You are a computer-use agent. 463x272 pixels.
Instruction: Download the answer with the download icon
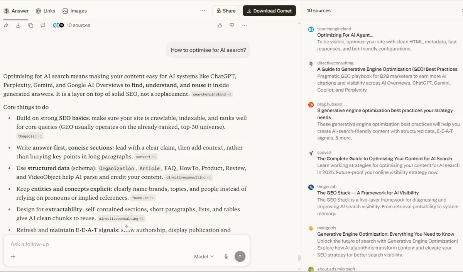18,25
